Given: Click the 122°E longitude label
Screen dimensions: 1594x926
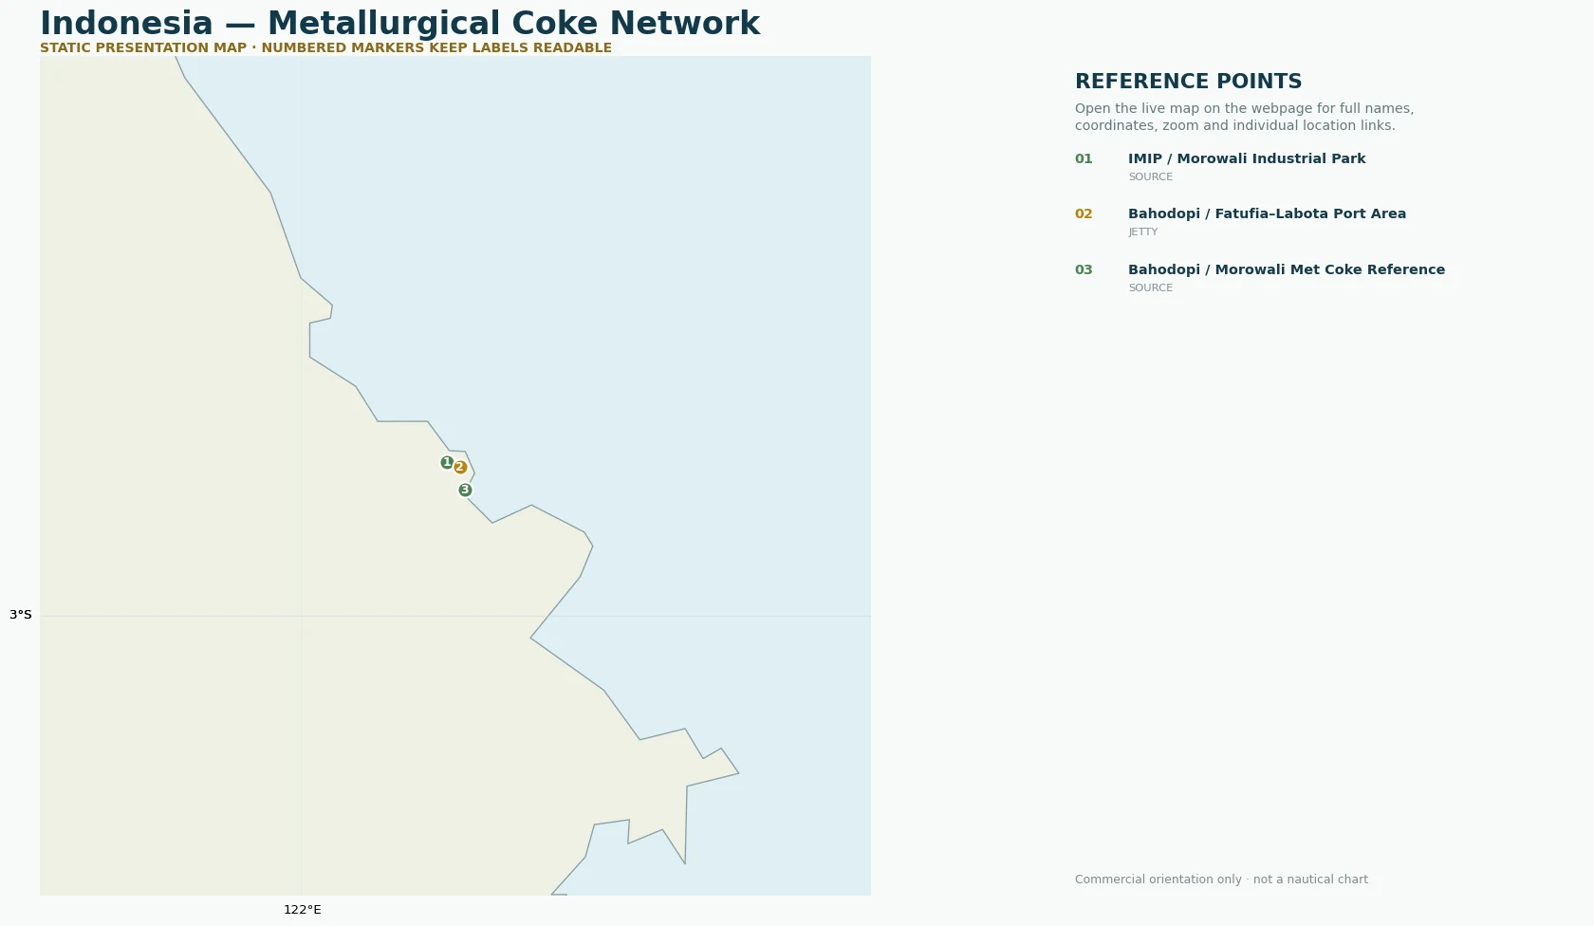Looking at the screenshot, I should pos(303,910).
